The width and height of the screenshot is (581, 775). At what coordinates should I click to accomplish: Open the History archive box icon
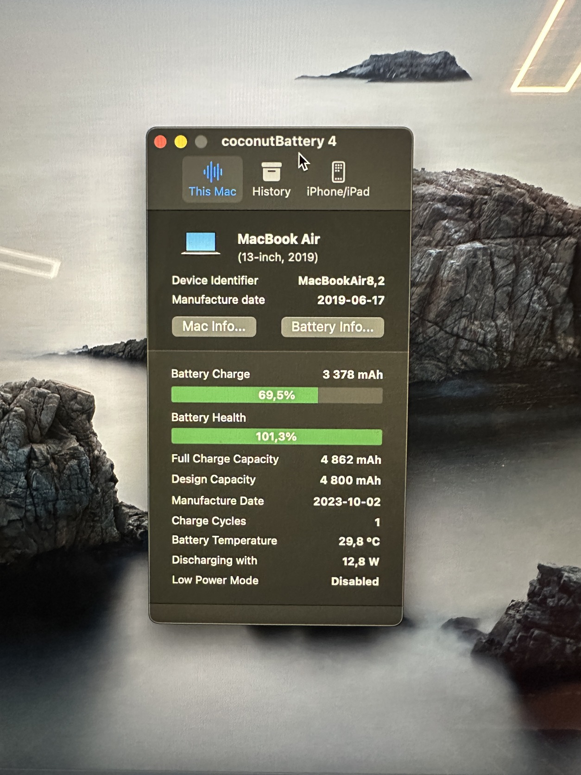272,172
